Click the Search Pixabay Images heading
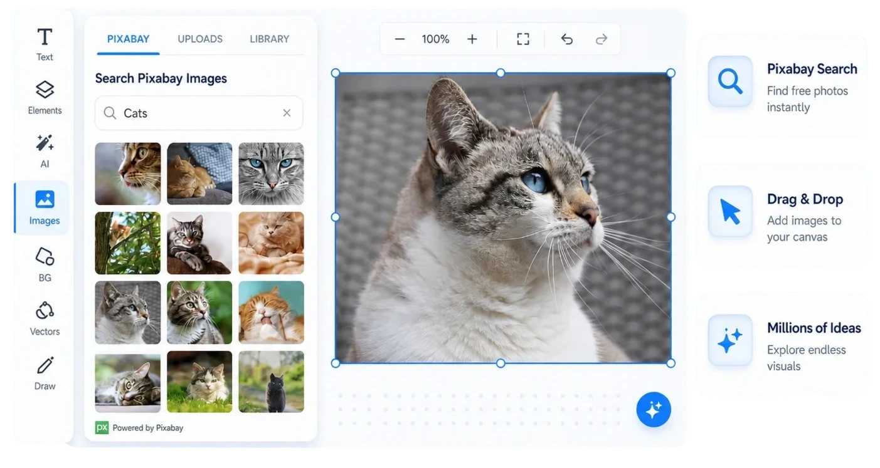The height and width of the screenshot is (468, 880). [161, 78]
